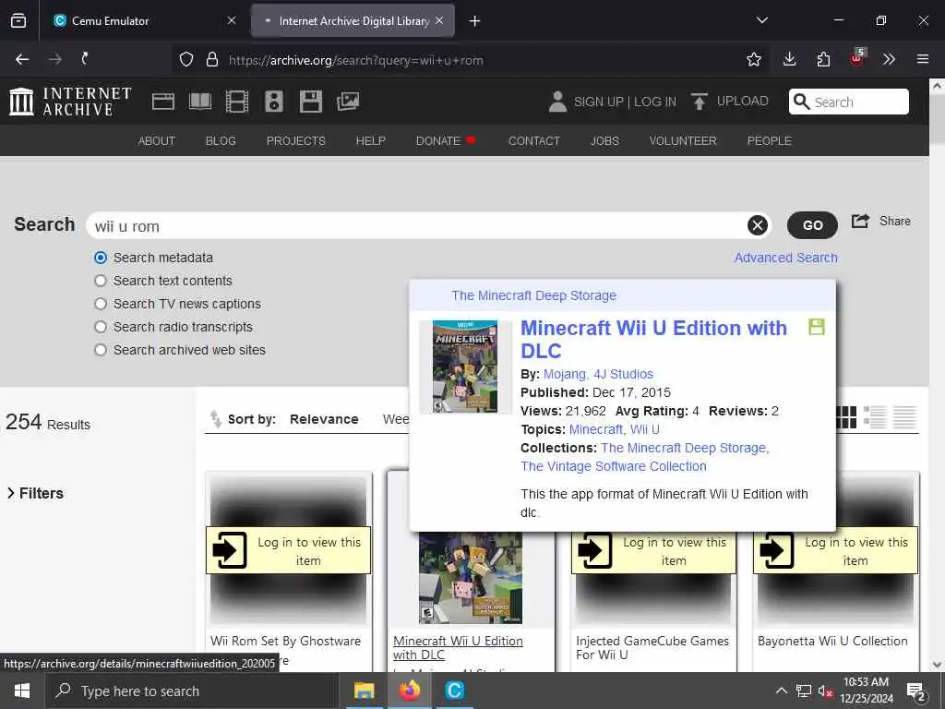Screen dimensions: 945x709
Task: Click the header Search box
Action: pyautogui.click(x=849, y=102)
